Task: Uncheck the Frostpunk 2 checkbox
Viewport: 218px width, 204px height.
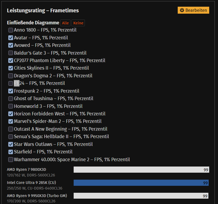Action: 11,91
